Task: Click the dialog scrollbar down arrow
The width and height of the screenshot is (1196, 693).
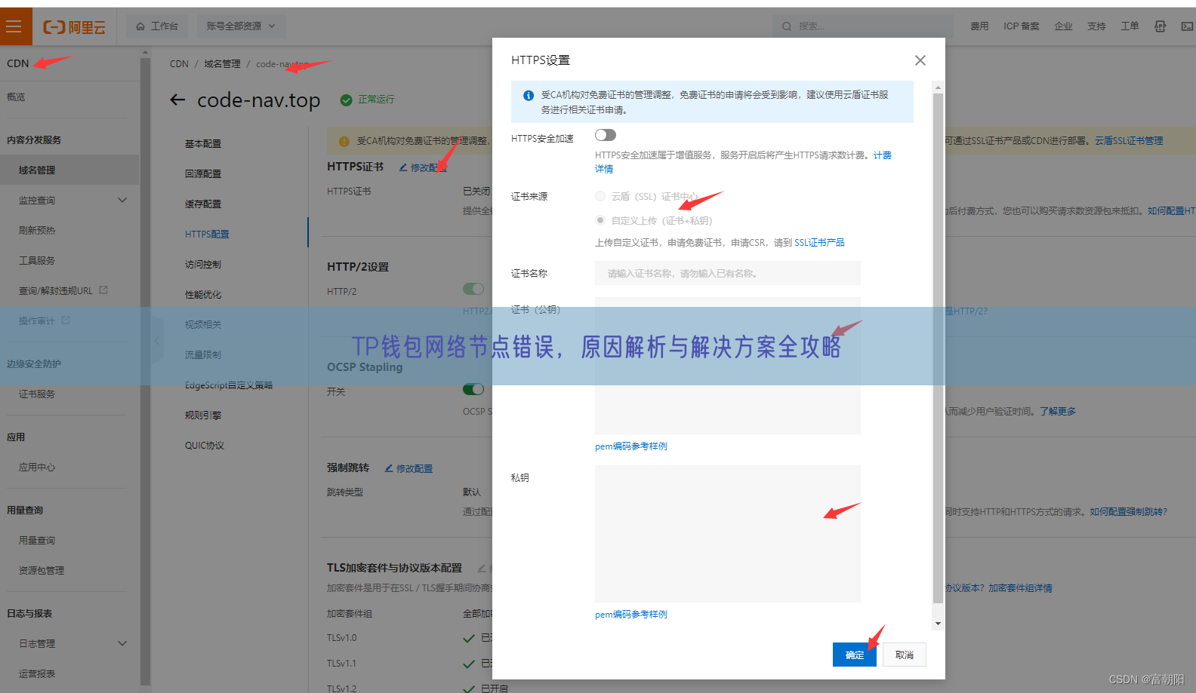Action: (x=938, y=624)
